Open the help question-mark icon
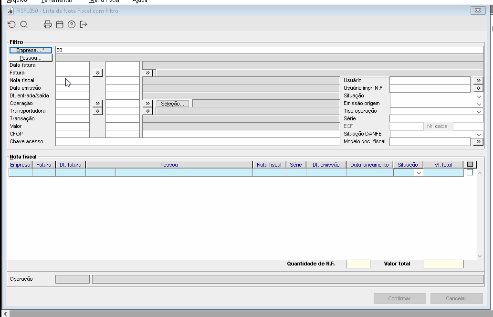 pos(72,24)
